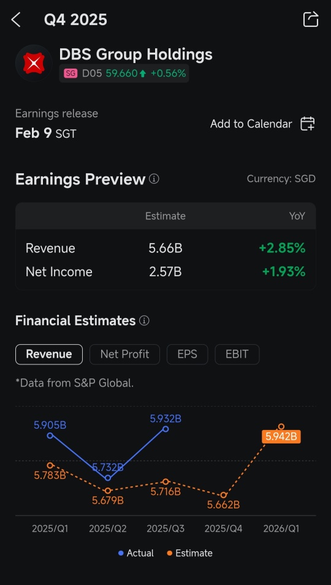
Task: Open Earnings Preview info icon
Action: coord(154,179)
